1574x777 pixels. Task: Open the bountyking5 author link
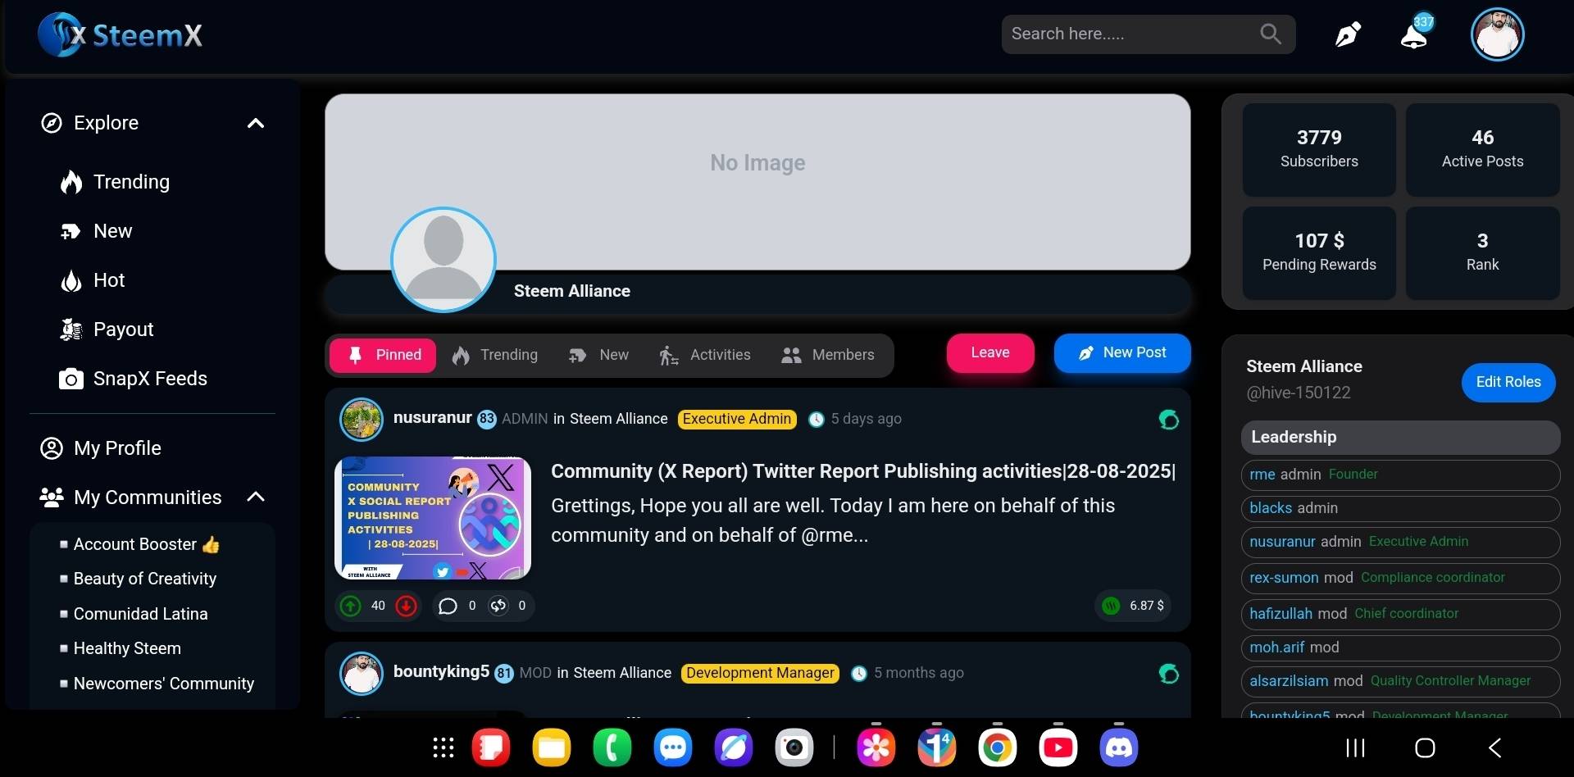(x=441, y=672)
